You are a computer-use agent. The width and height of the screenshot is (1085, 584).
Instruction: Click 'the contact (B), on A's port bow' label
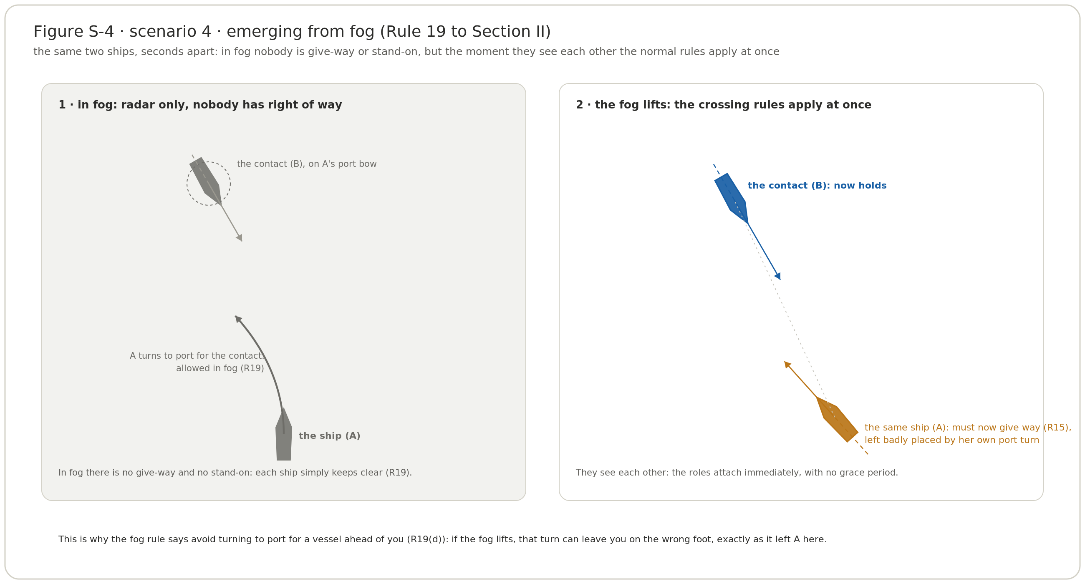[307, 164]
